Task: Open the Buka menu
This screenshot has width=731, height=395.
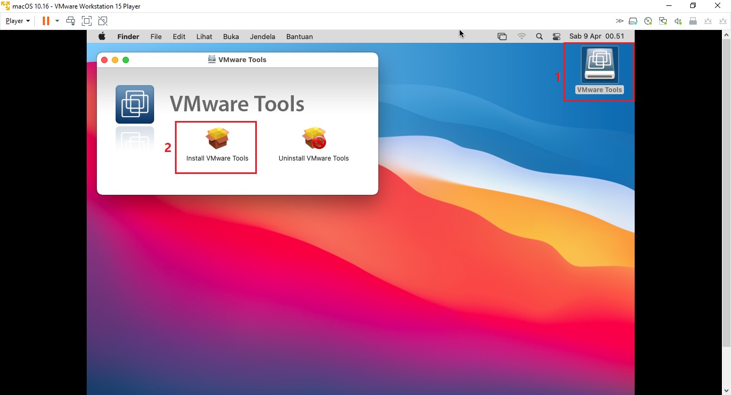Action: click(x=231, y=36)
